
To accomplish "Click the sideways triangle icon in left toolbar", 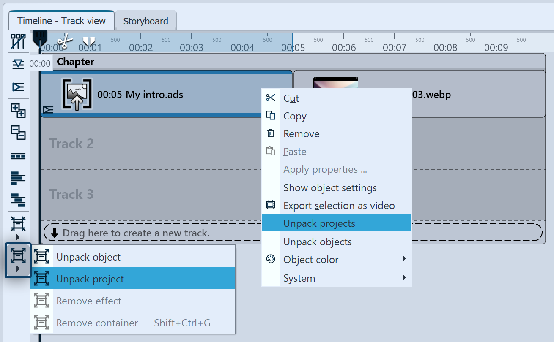I will (x=18, y=87).
